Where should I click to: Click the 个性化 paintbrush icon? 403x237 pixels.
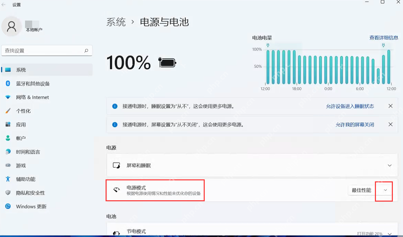[x=8, y=111]
